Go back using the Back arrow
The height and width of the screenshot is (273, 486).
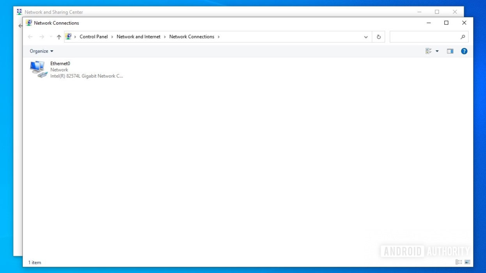[x=30, y=37]
